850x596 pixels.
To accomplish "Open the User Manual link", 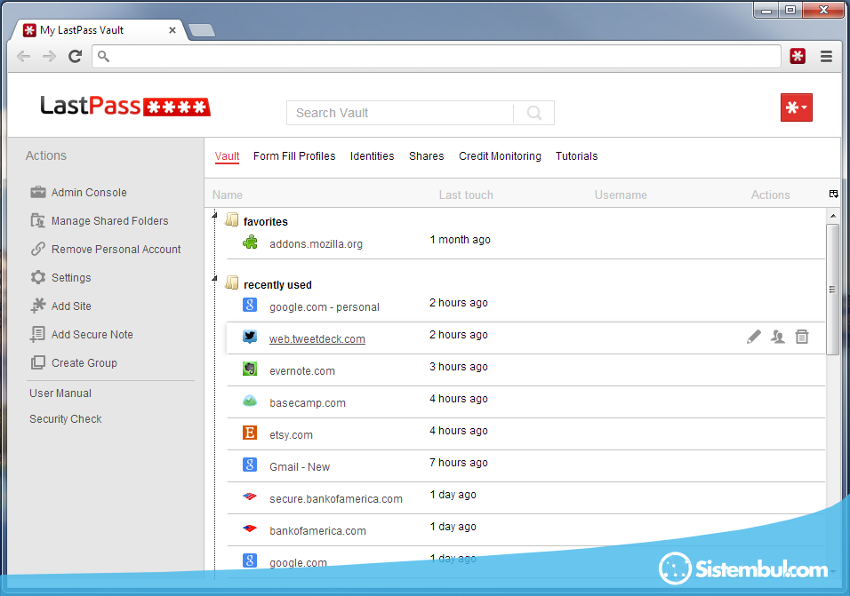I will point(60,393).
